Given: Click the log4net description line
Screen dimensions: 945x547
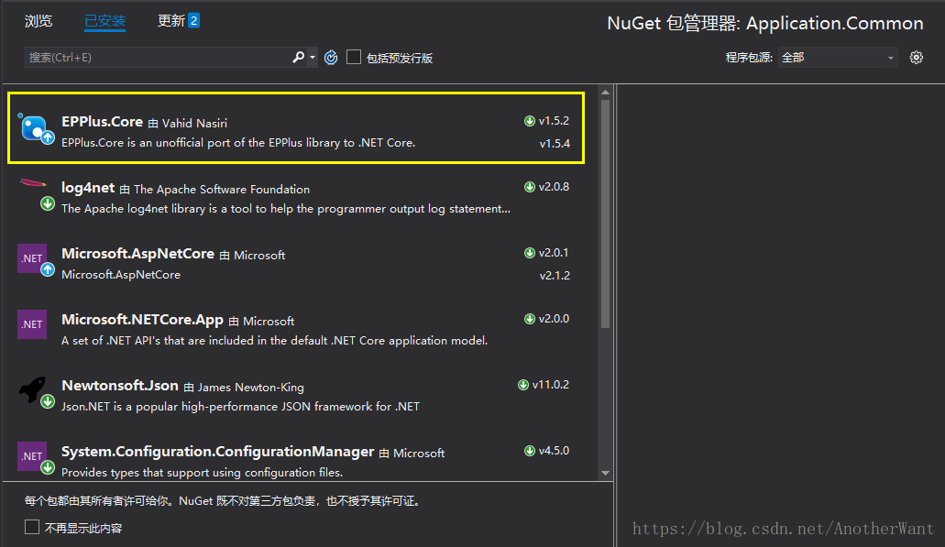Looking at the screenshot, I should point(286,208).
